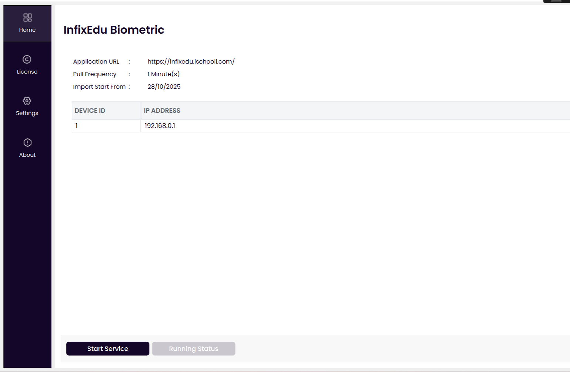The height and width of the screenshot is (372, 570).
Task: Click the Application URL field label
Action: (x=96, y=61)
